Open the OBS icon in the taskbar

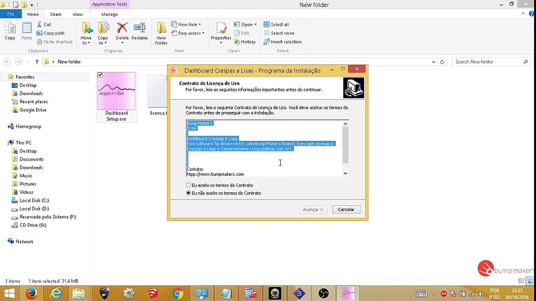point(324,293)
